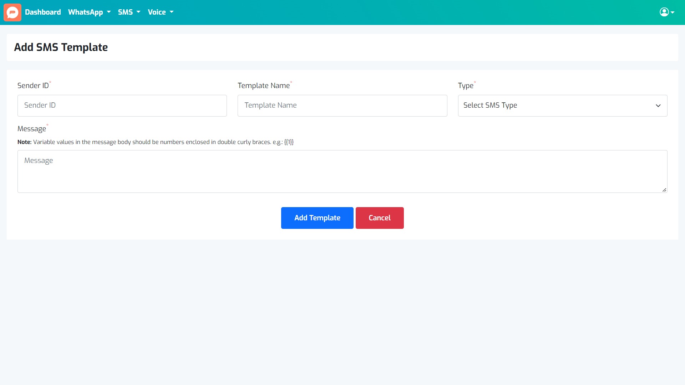685x385 pixels.
Task: Click the Sender ID input field
Action: click(122, 105)
